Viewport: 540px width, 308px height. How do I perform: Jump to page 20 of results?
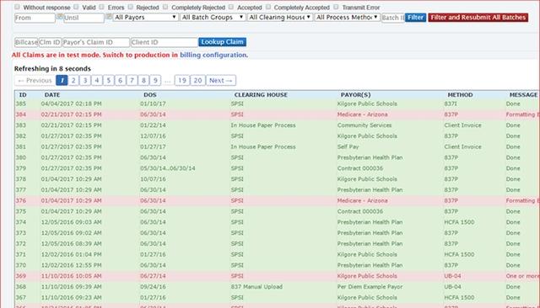tap(197, 80)
